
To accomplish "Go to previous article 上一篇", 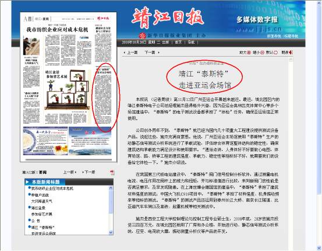I will [131, 53].
